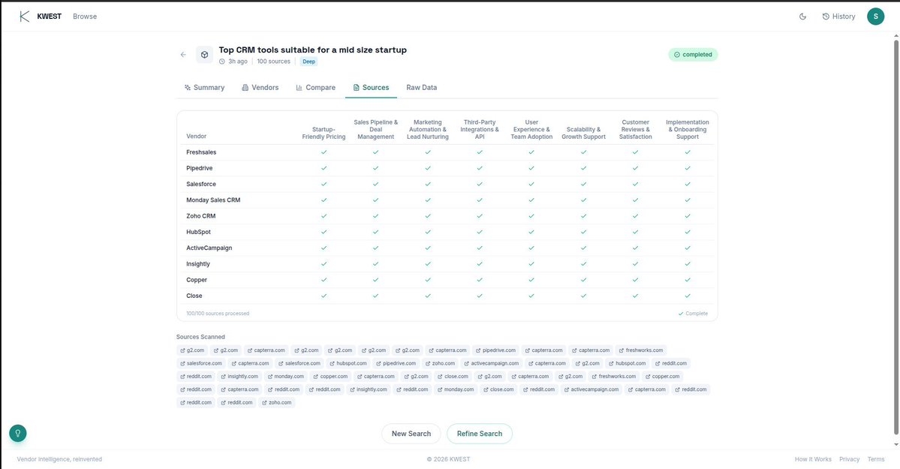The image size is (900, 469).
Task: Open the Privacy footer link
Action: click(x=849, y=459)
